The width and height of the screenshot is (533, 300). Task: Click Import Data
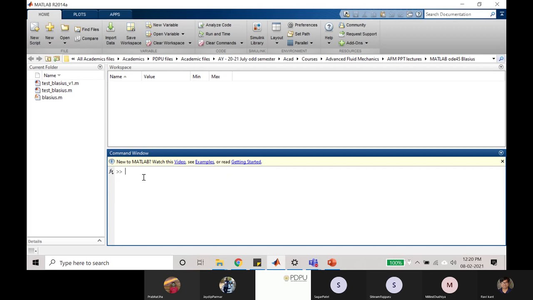(111, 34)
